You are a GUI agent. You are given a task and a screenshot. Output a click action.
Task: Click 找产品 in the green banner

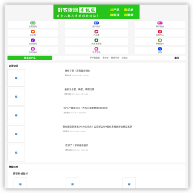115,10
